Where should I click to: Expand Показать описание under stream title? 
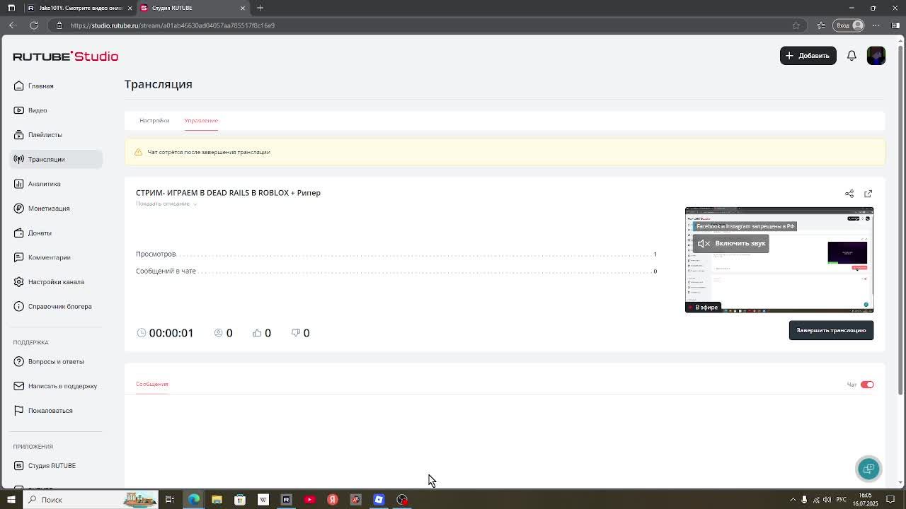166,204
